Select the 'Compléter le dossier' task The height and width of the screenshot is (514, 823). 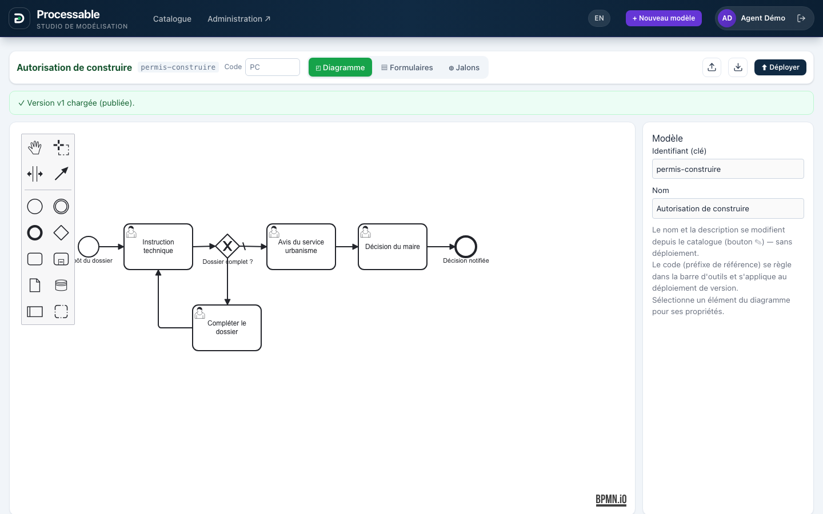(x=227, y=328)
